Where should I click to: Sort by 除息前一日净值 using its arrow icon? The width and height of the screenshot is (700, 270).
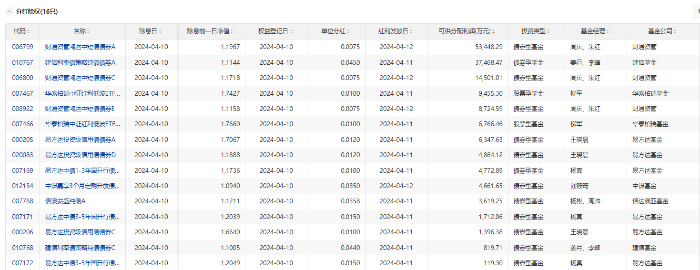pos(232,31)
